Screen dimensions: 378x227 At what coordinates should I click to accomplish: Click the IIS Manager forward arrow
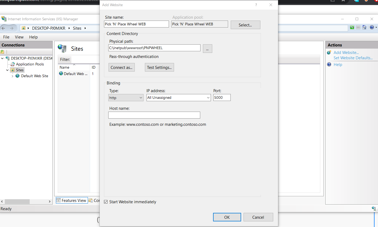[x=12, y=28]
